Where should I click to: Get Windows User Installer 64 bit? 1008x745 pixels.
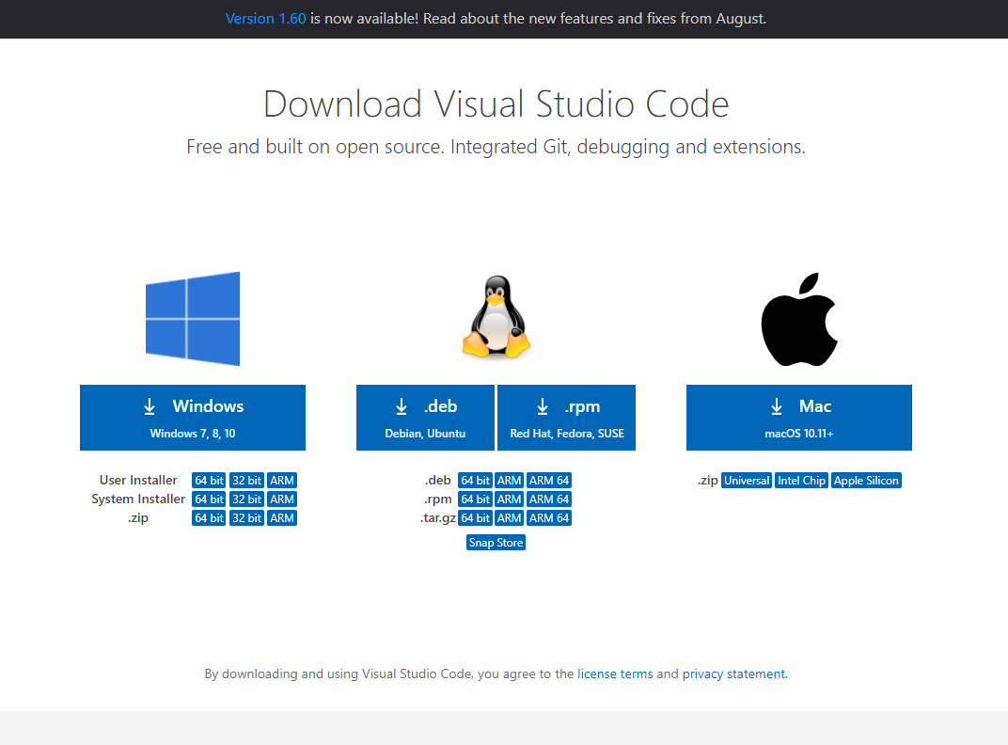pos(209,481)
